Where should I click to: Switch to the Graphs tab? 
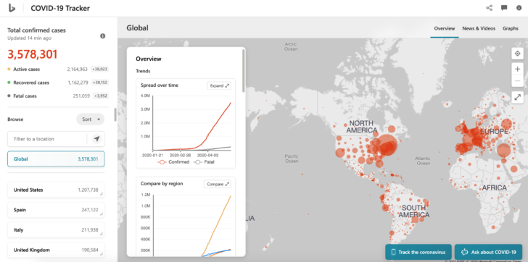pos(511,28)
